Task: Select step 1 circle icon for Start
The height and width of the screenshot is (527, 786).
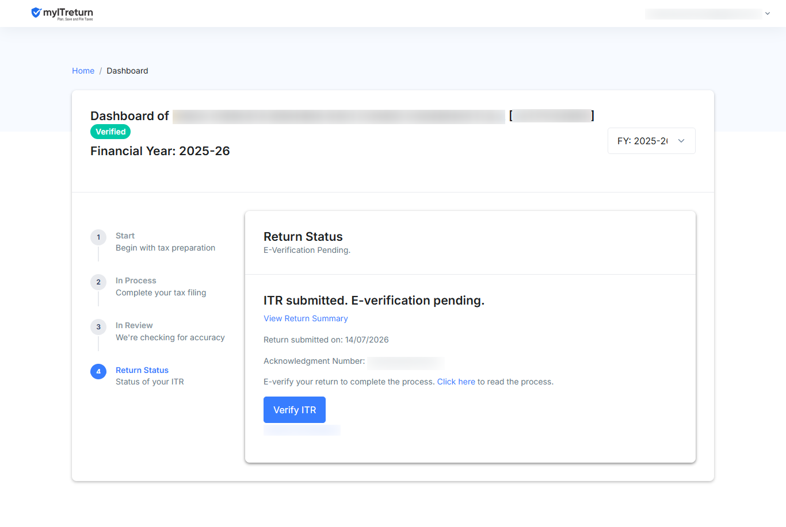Action: point(98,237)
